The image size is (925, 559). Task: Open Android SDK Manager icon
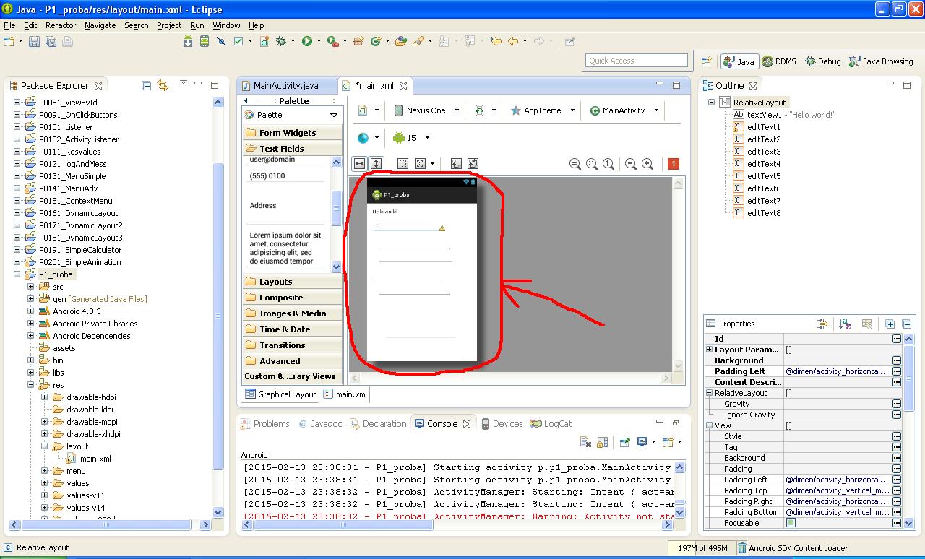188,42
